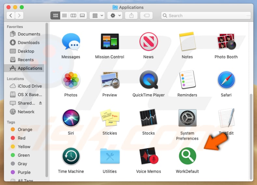Open the Messages app icon
257x185 pixels.
(71, 42)
